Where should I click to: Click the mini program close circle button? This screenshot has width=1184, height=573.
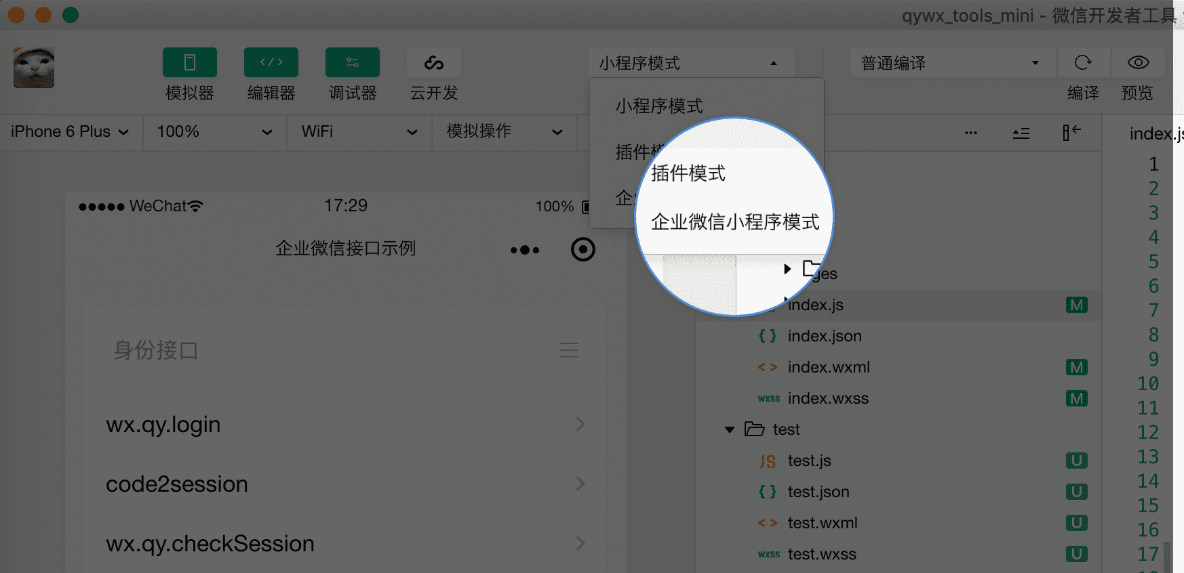pos(583,249)
